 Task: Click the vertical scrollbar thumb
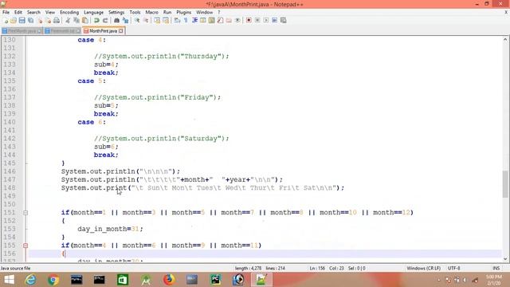click(x=505, y=184)
